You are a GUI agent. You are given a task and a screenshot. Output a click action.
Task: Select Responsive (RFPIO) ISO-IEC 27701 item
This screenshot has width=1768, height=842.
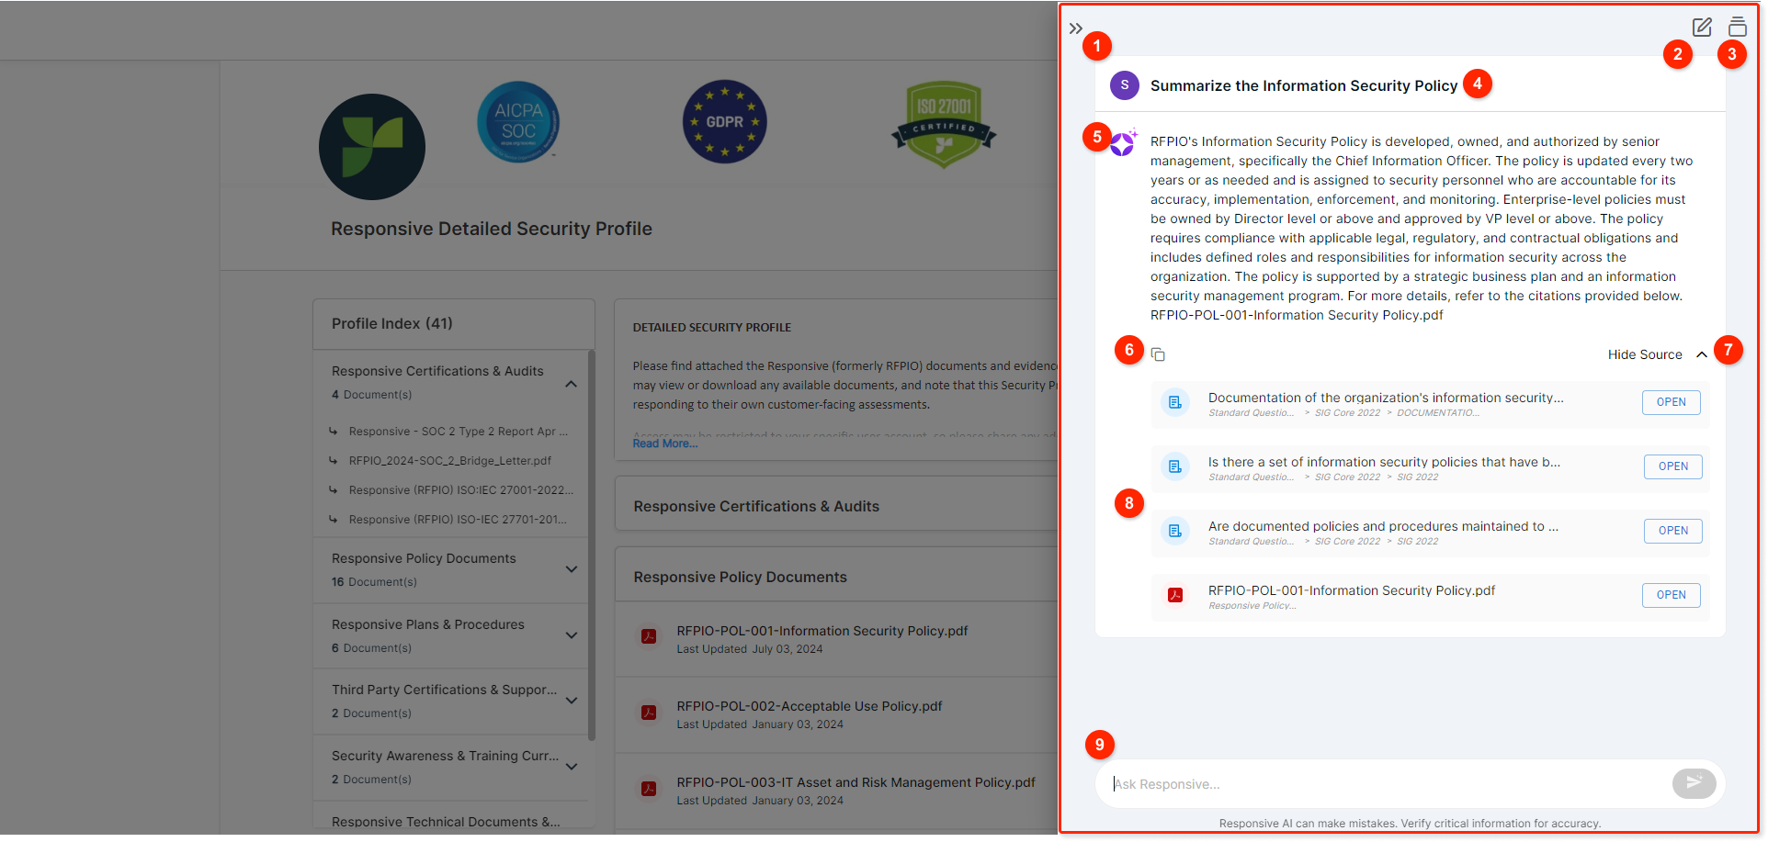(x=458, y=520)
